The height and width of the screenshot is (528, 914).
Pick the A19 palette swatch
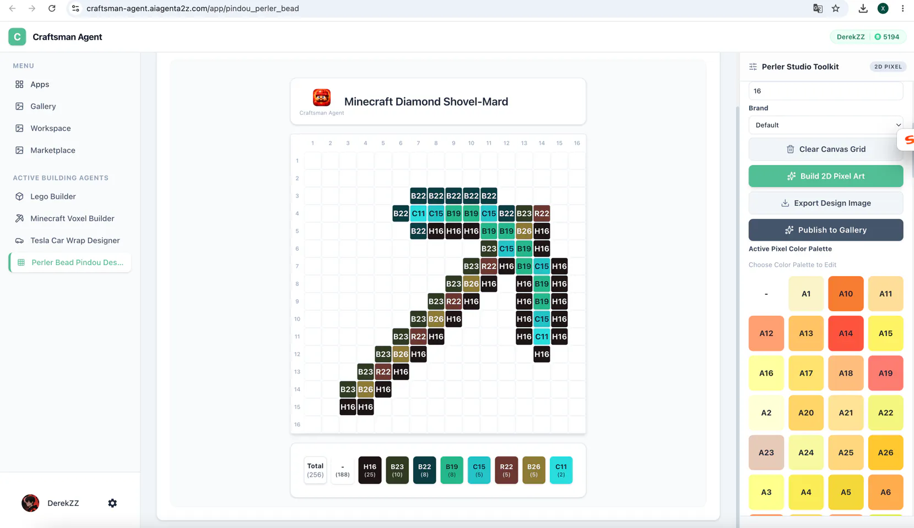pyautogui.click(x=886, y=373)
